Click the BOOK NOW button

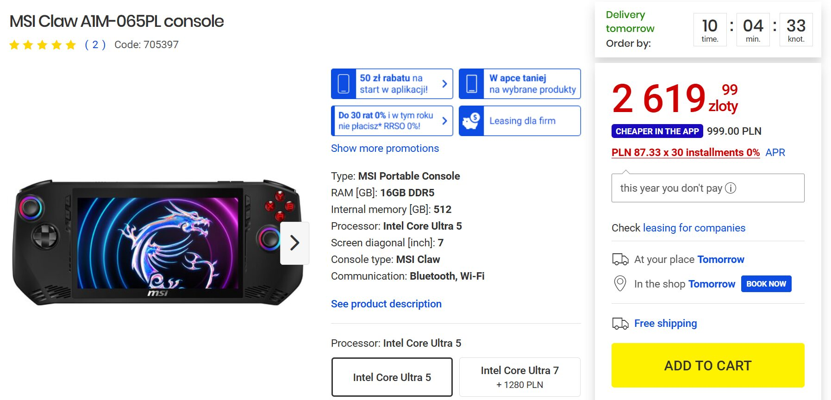766,284
